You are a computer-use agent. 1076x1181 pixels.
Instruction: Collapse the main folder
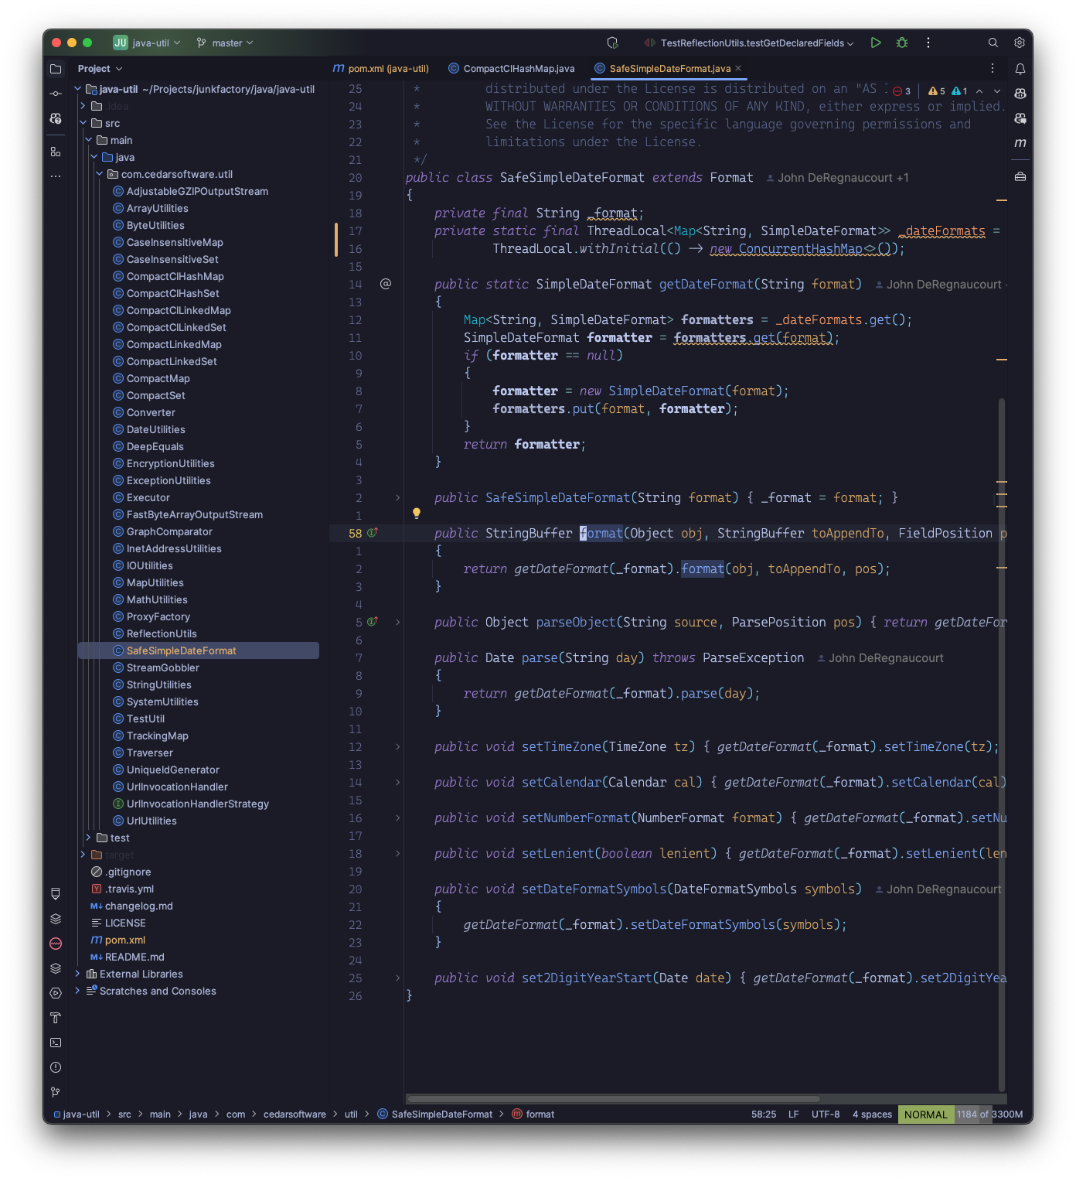(88, 140)
